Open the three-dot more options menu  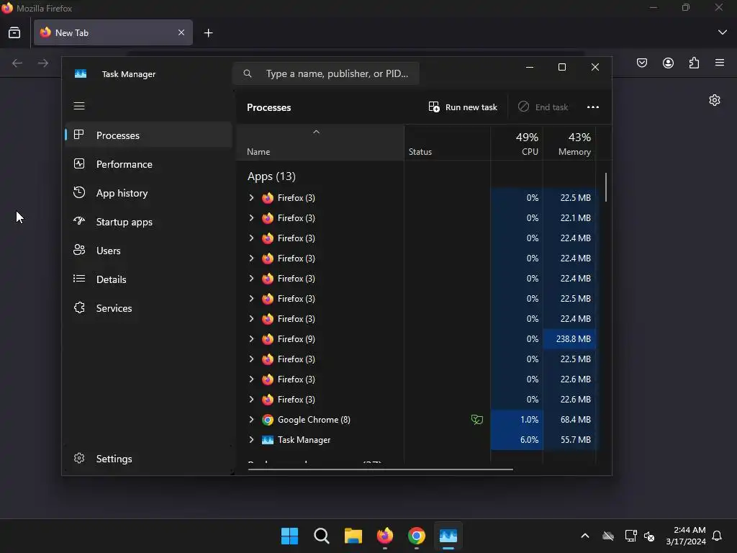(593, 107)
